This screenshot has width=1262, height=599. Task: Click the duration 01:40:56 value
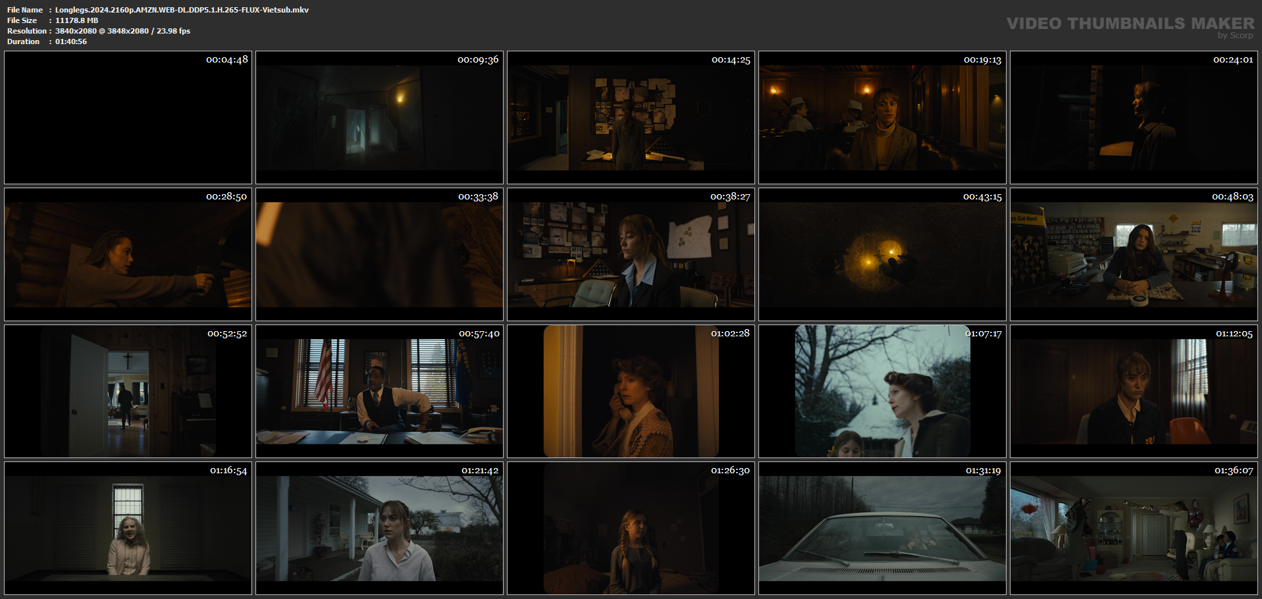click(x=71, y=41)
